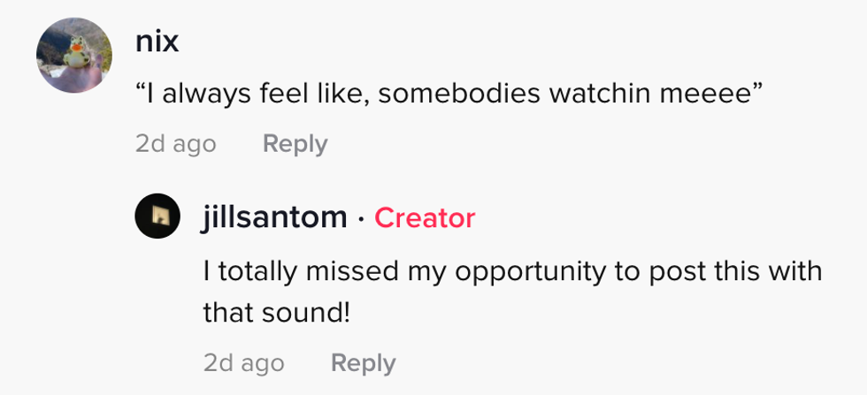Viewport: 867px width, 395px height.
Task: Reply to nix's comment
Action: (295, 143)
